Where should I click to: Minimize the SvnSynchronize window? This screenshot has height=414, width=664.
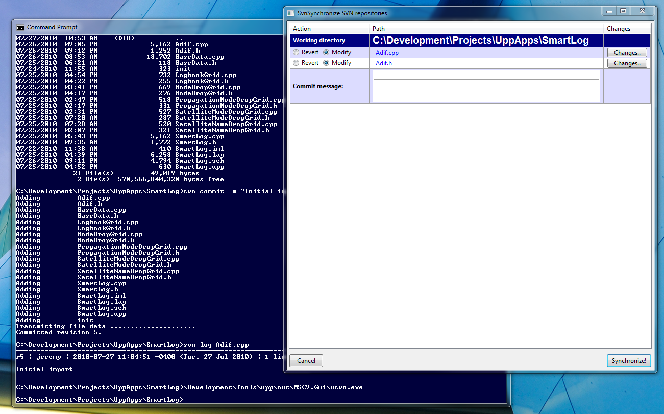click(x=609, y=11)
